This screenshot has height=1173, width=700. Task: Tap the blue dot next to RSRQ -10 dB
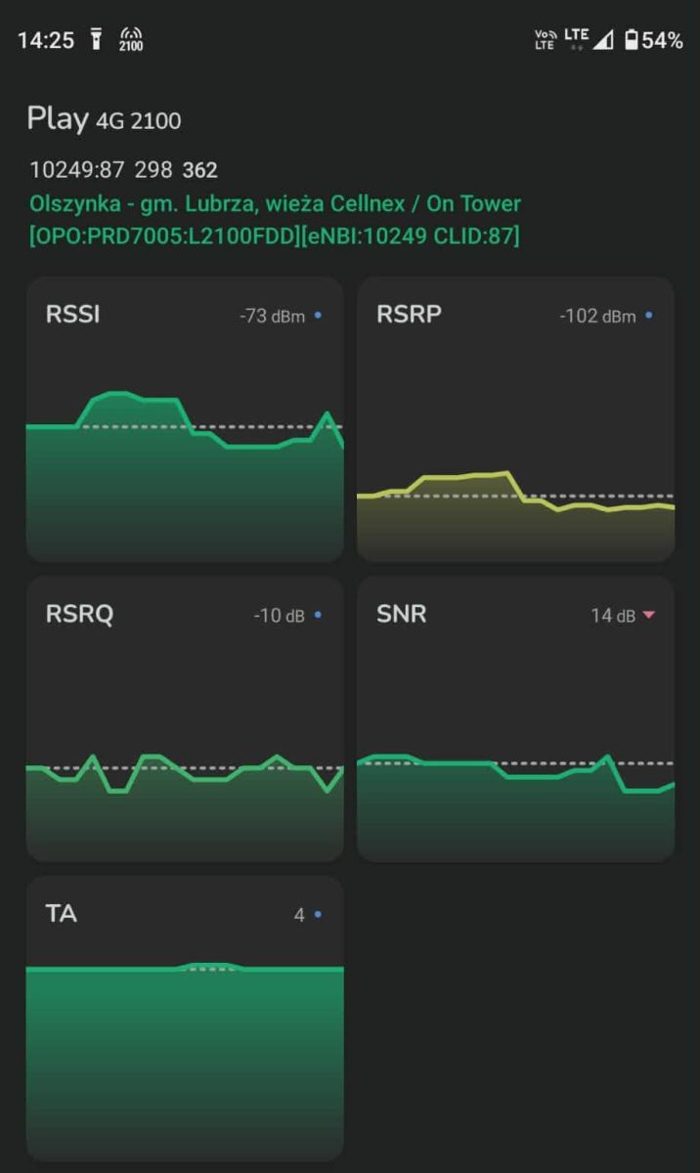coord(319,616)
